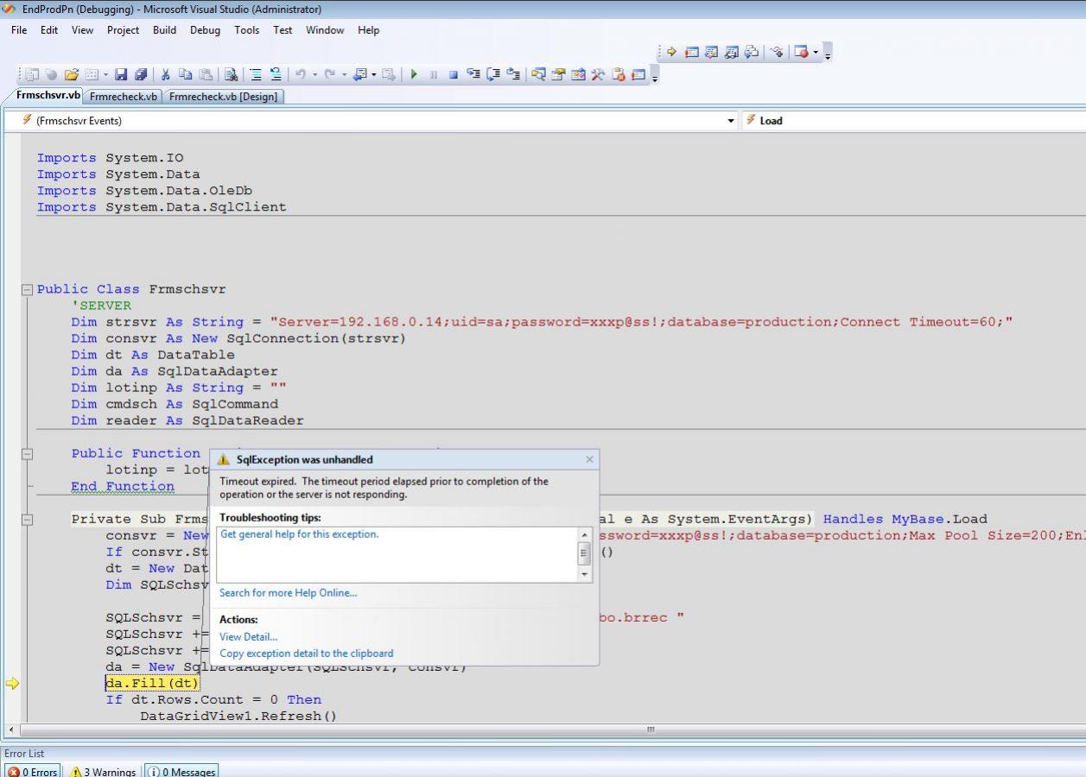Image resolution: width=1086 pixels, height=777 pixels.
Task: Continue debugging with the green play icon
Action: (414, 74)
